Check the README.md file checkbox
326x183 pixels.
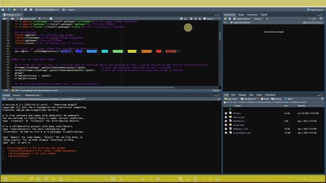click(226, 121)
